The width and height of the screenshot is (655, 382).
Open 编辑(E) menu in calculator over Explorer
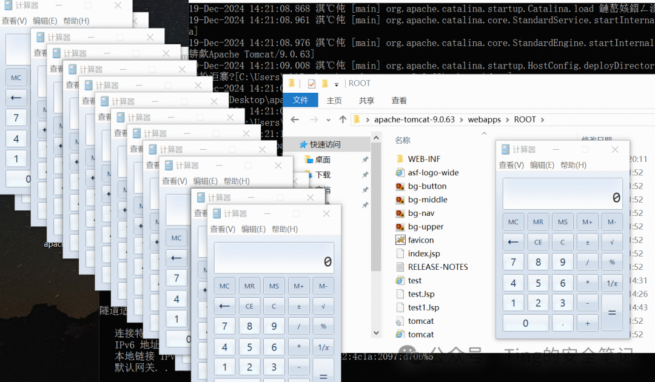point(542,165)
